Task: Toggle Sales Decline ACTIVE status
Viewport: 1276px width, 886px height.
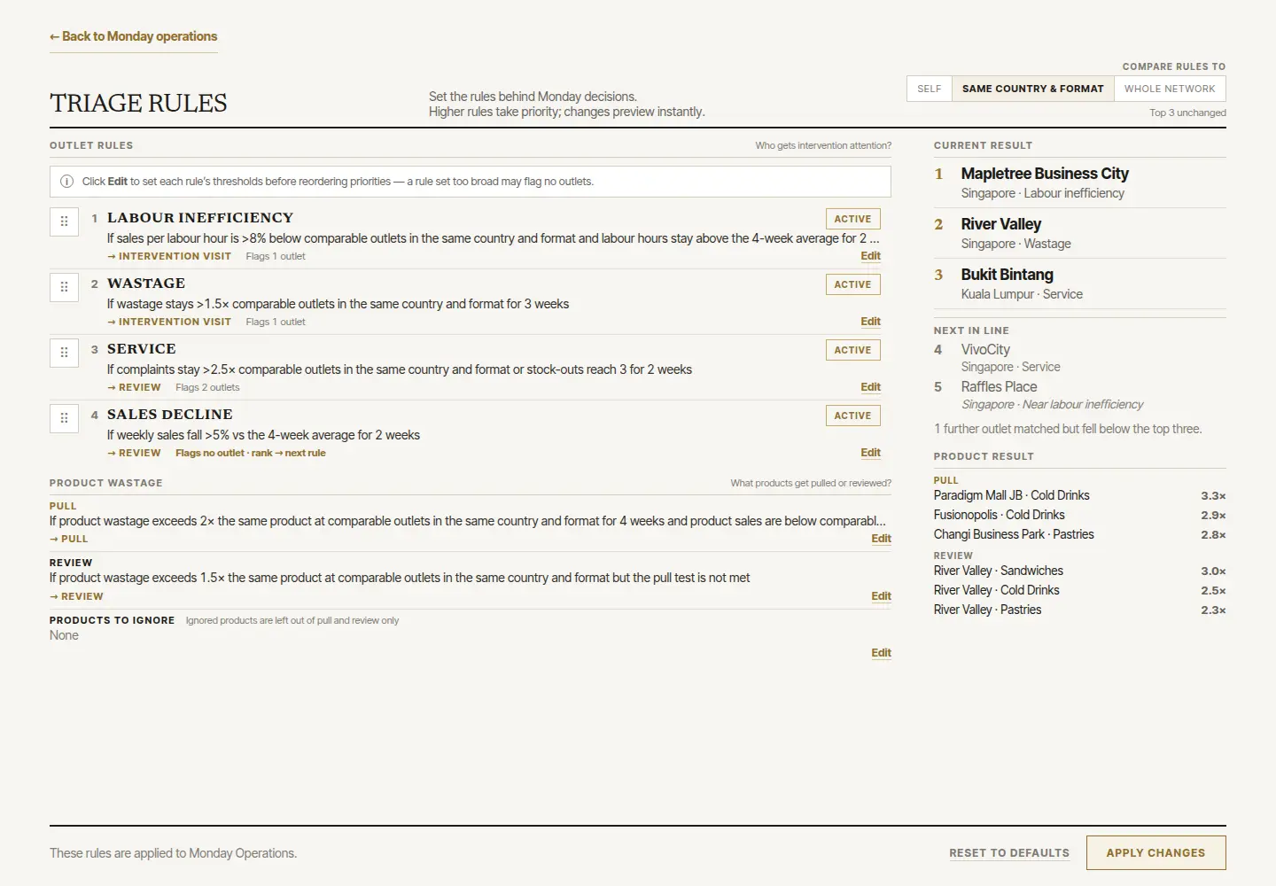Action: [852, 416]
